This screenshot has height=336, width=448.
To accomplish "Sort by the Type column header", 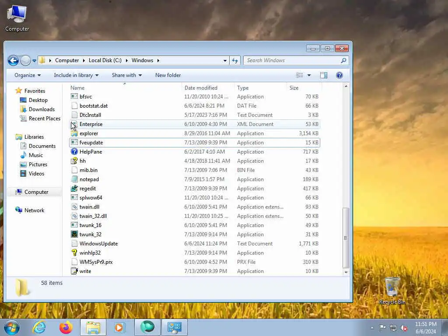I will 243,87.
